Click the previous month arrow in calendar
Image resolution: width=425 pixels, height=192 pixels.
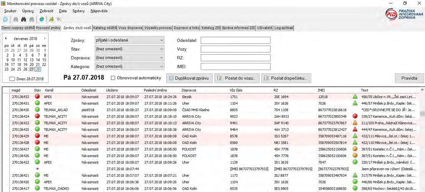tap(6, 39)
